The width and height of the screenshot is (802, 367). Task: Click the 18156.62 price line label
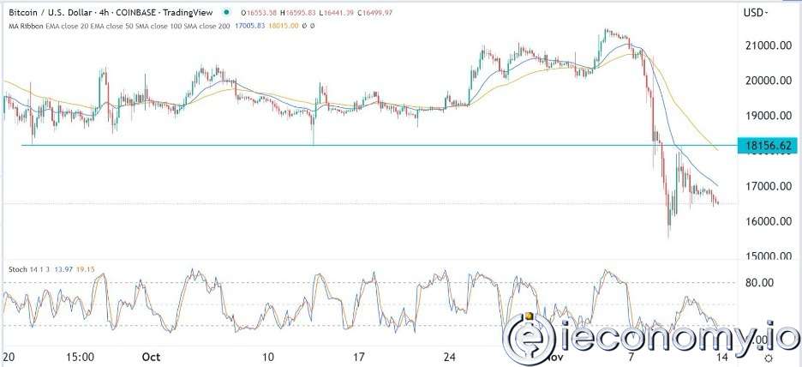(x=769, y=146)
